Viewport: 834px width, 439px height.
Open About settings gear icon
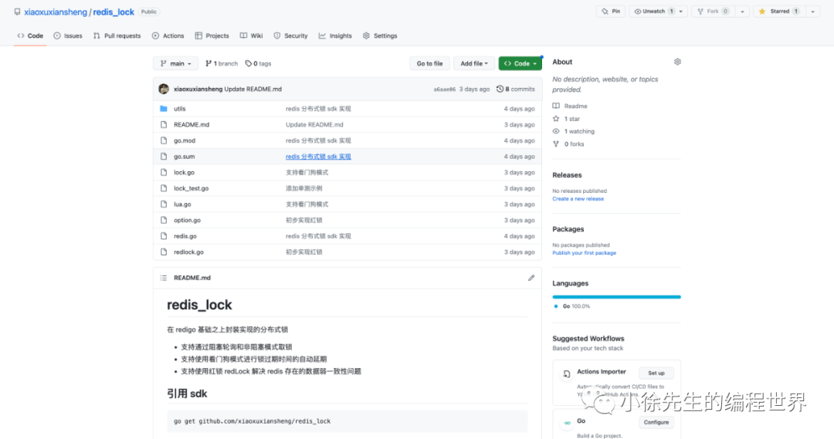point(677,62)
